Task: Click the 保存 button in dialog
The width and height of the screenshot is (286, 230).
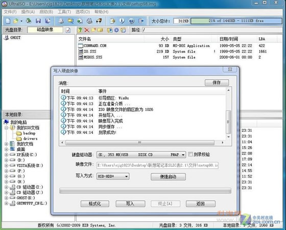Action: coord(217,82)
